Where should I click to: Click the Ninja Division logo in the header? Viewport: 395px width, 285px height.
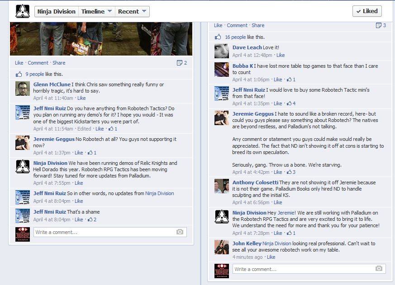click(23, 11)
